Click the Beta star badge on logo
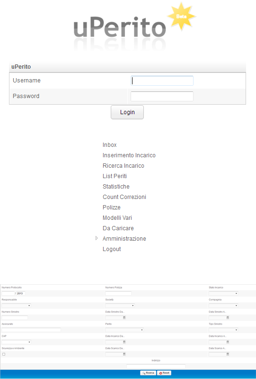256x379 pixels. (x=181, y=17)
